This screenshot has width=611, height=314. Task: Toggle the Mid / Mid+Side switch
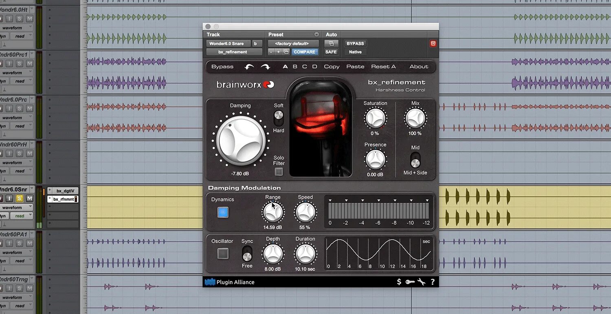[415, 160]
